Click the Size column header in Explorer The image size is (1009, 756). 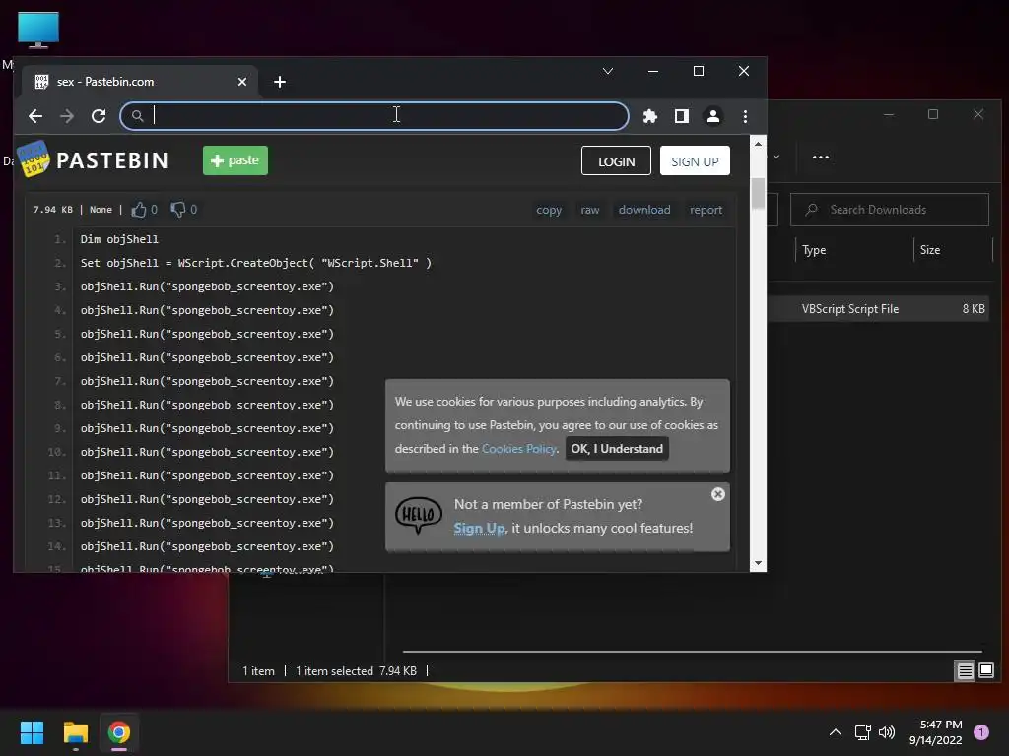point(930,250)
